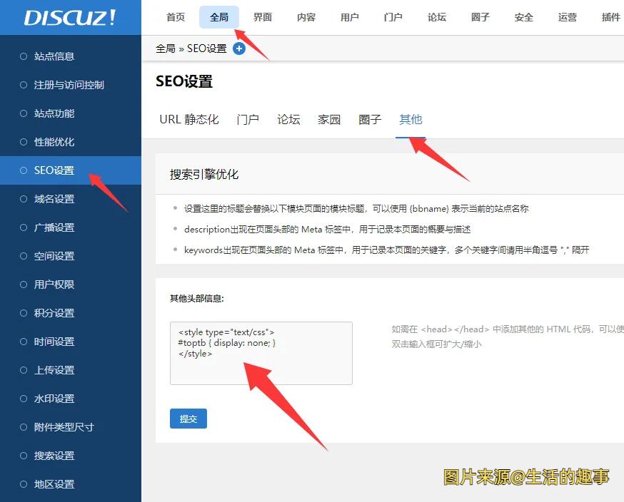Select the 家园 tab
This screenshot has width=624, height=502.
click(329, 119)
